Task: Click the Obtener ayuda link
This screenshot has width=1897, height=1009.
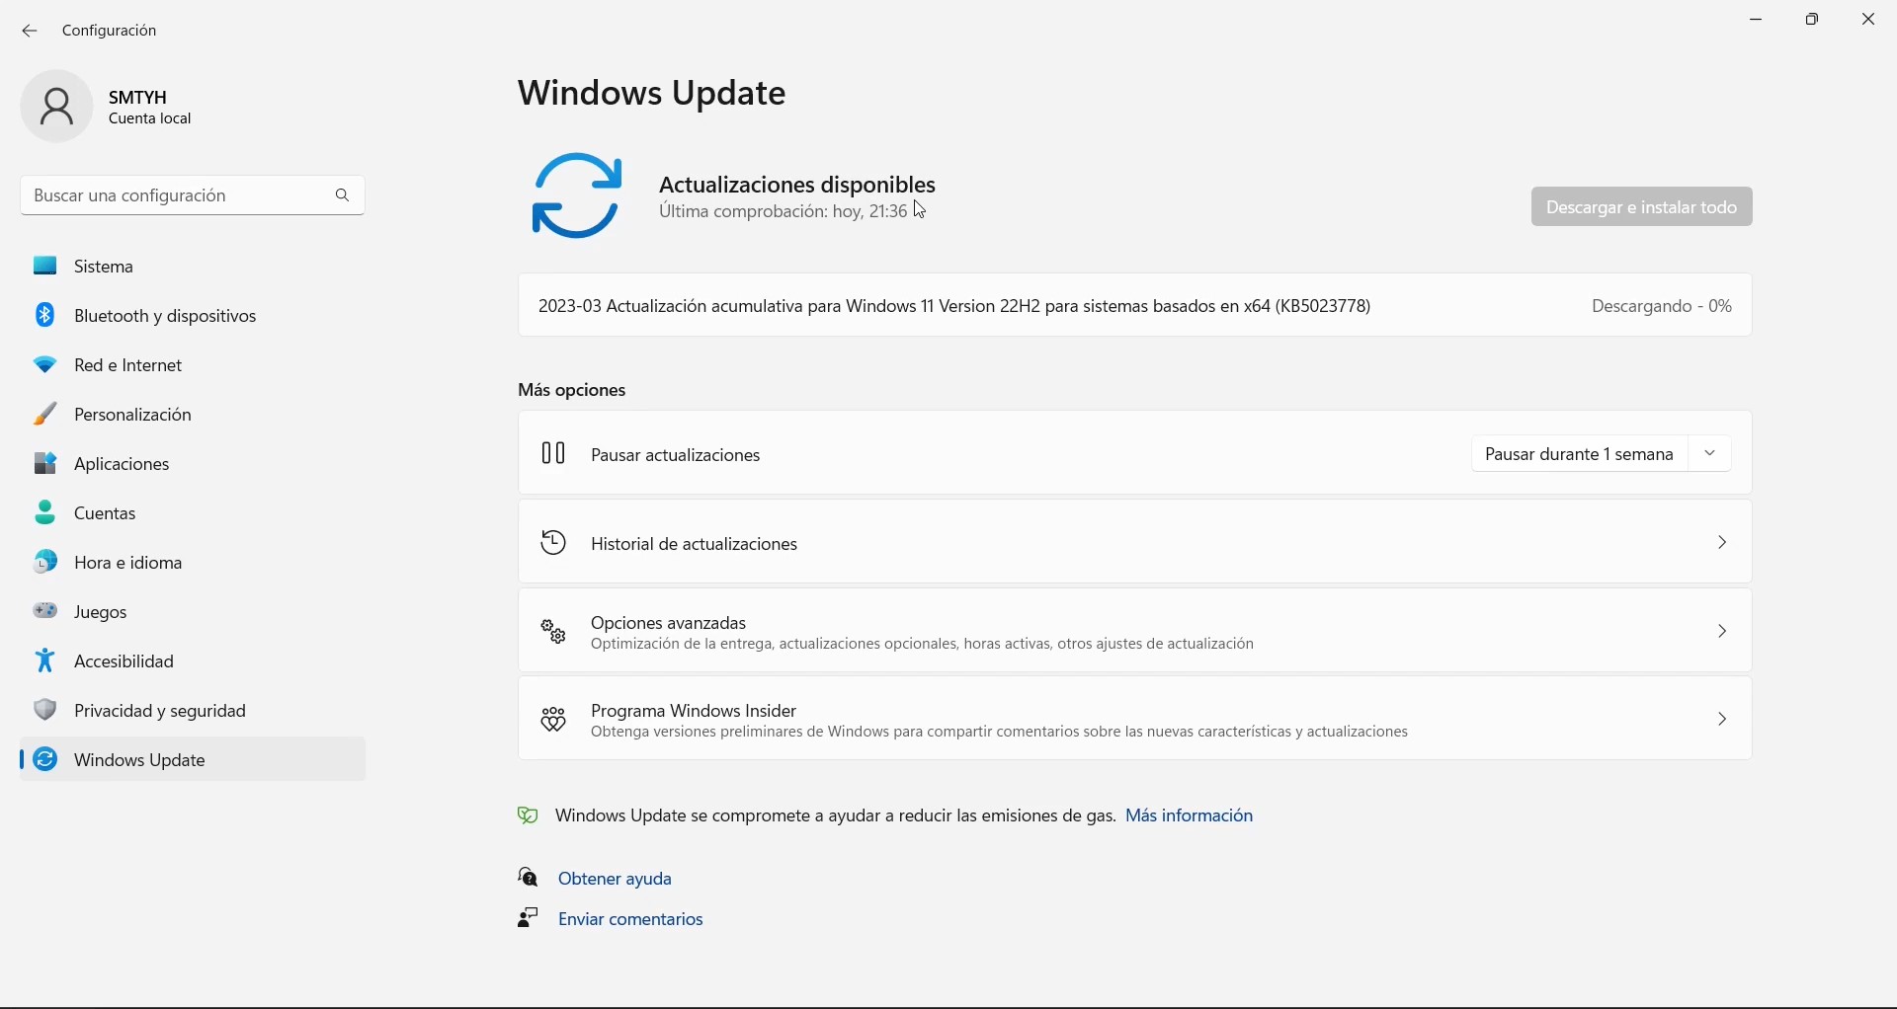Action: 616,879
